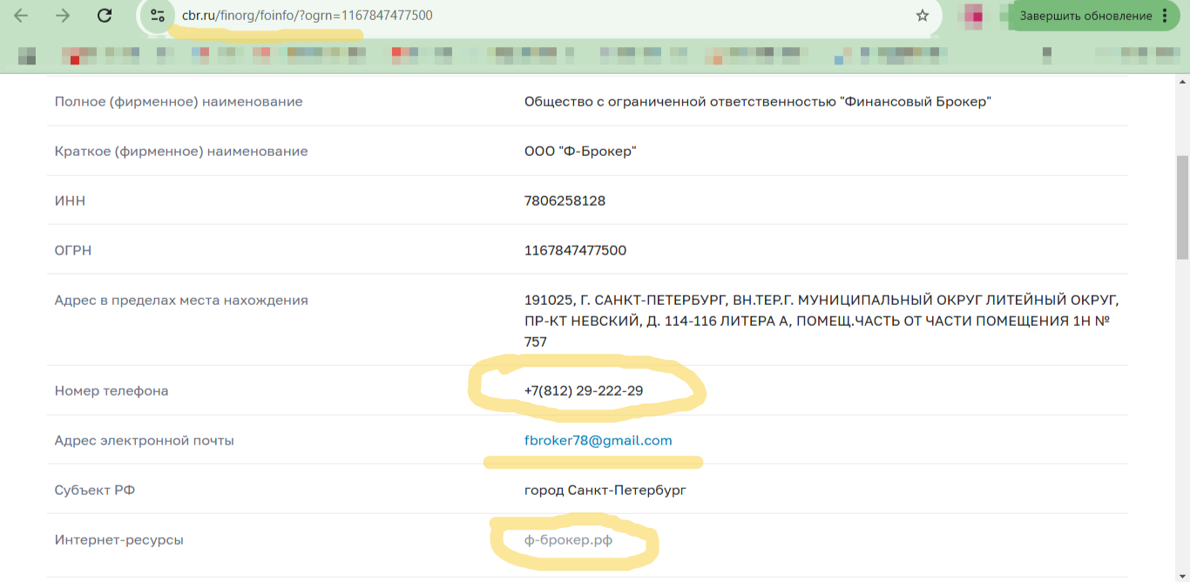Click the short name ООО "Ф-Брокер"
Screen dimensions: 1190x582
pyautogui.click(x=580, y=152)
